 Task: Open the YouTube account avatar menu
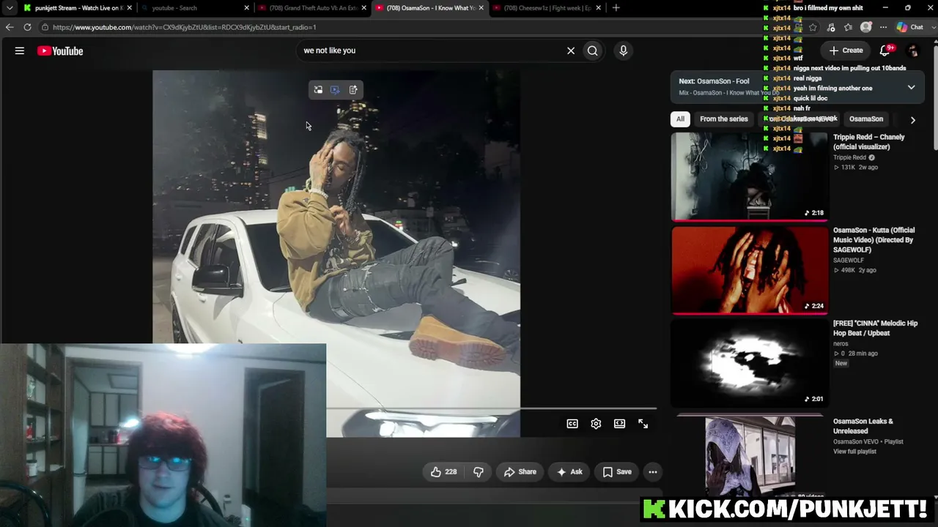coord(913,51)
